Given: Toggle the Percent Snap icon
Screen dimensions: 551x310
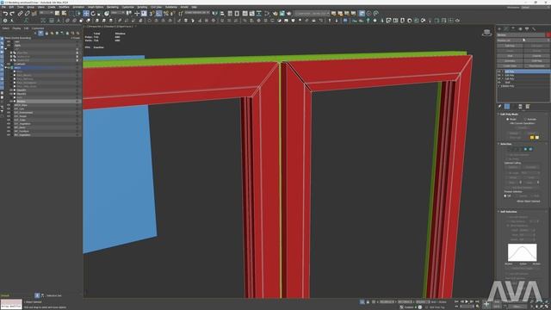Looking at the screenshot, I should [x=166, y=14].
